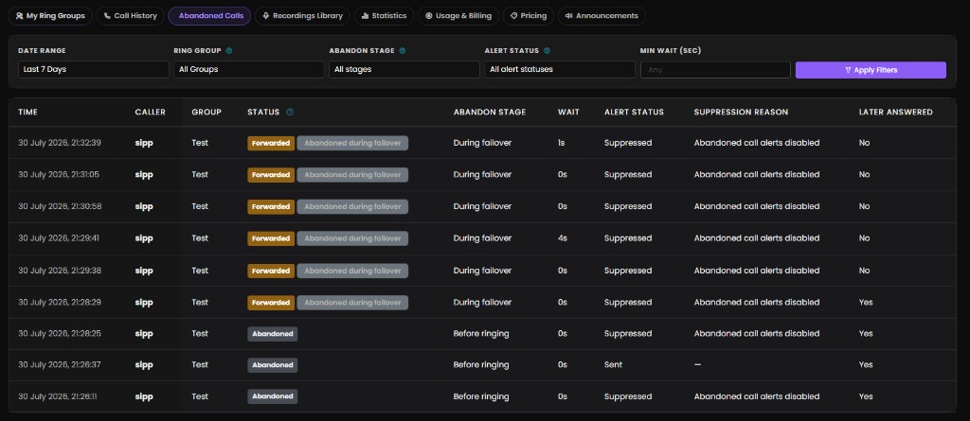Click the Status column help icon
Viewport: 970px width, 421px height.
pos(290,112)
